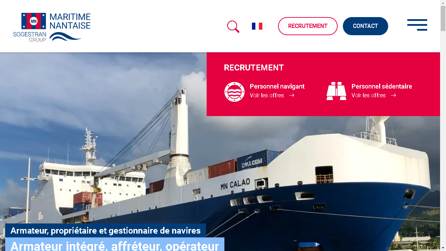The width and height of the screenshot is (446, 251).
Task: Open the CONTACT button
Action: (366, 26)
